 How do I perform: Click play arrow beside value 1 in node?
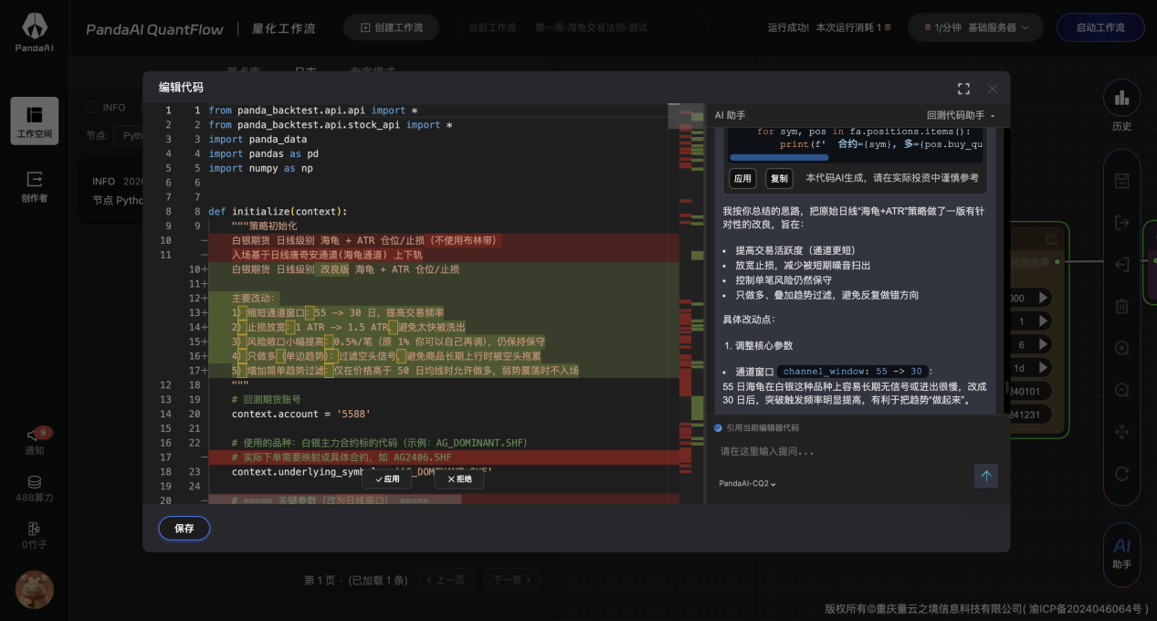click(x=1042, y=321)
